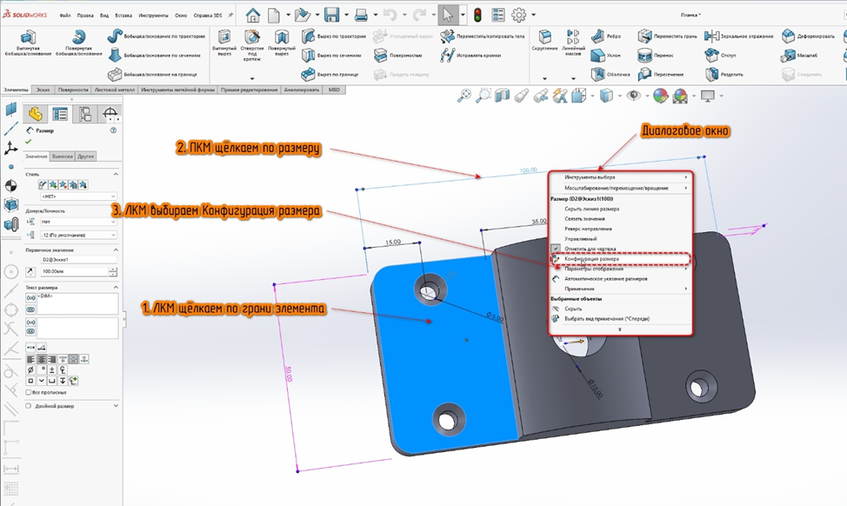The height and width of the screenshot is (506, 847).
Task: Open the Стиль <НЕТ> dropdown
Action: tap(78, 196)
